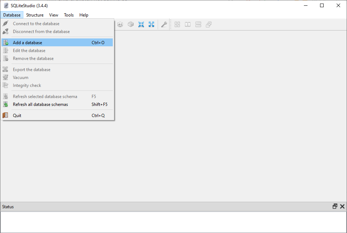Viewport: 347px width, 233px height.
Task: Open the Help menu
Action: 84,15
